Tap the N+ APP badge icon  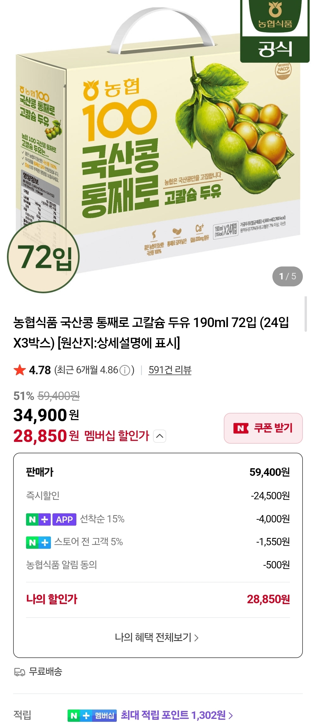tap(51, 519)
